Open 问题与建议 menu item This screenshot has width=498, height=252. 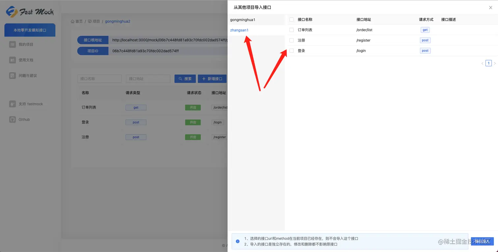[x=28, y=76]
